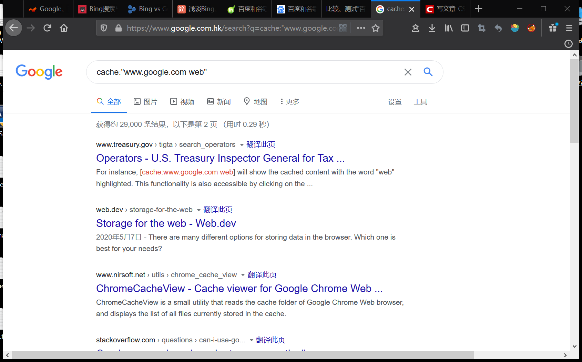582x362 pixels.
Task: Click the fruit bowl extension icon
Action: tap(514, 28)
